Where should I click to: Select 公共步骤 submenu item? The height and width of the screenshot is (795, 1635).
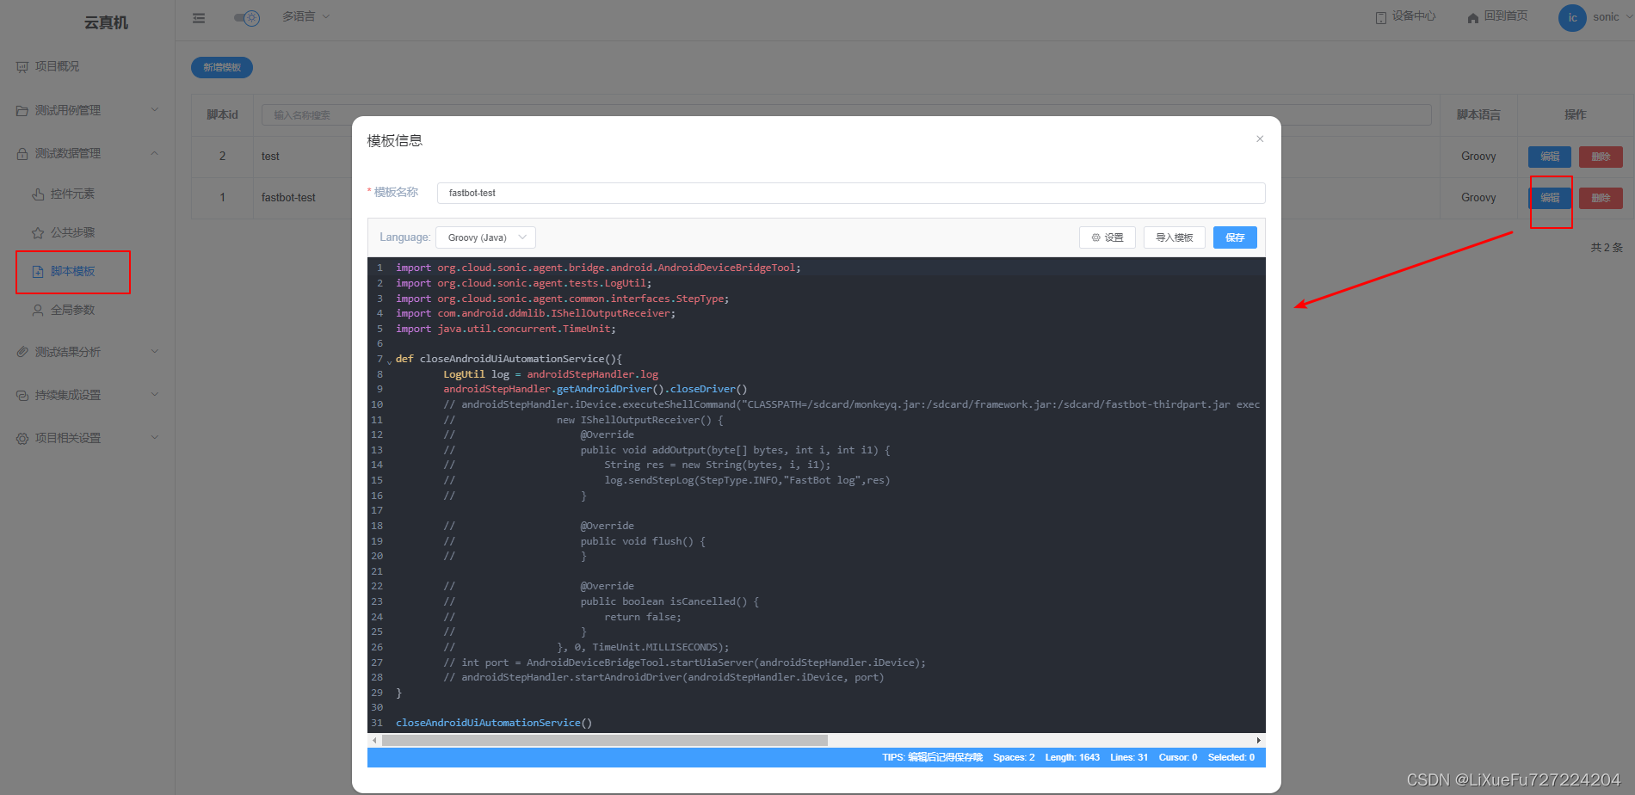pyautogui.click(x=72, y=232)
